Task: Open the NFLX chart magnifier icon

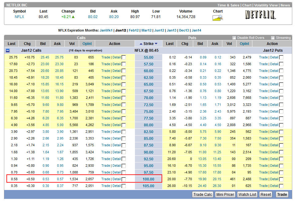Action: pos(217,17)
